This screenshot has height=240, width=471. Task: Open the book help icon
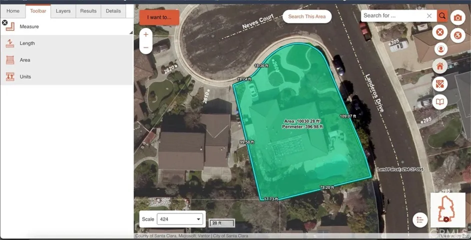440,102
